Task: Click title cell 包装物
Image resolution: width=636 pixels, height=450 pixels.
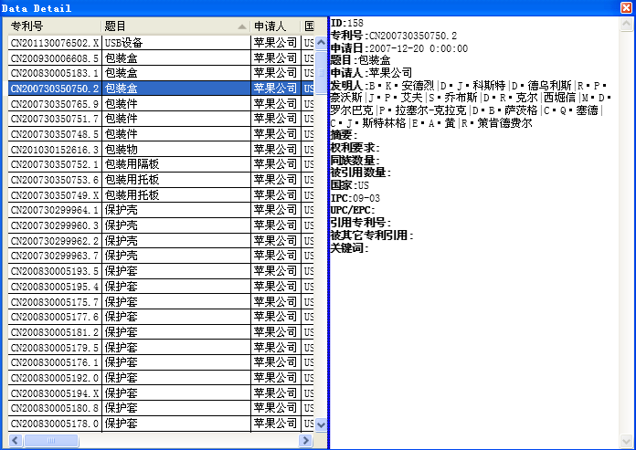Action: pos(176,150)
